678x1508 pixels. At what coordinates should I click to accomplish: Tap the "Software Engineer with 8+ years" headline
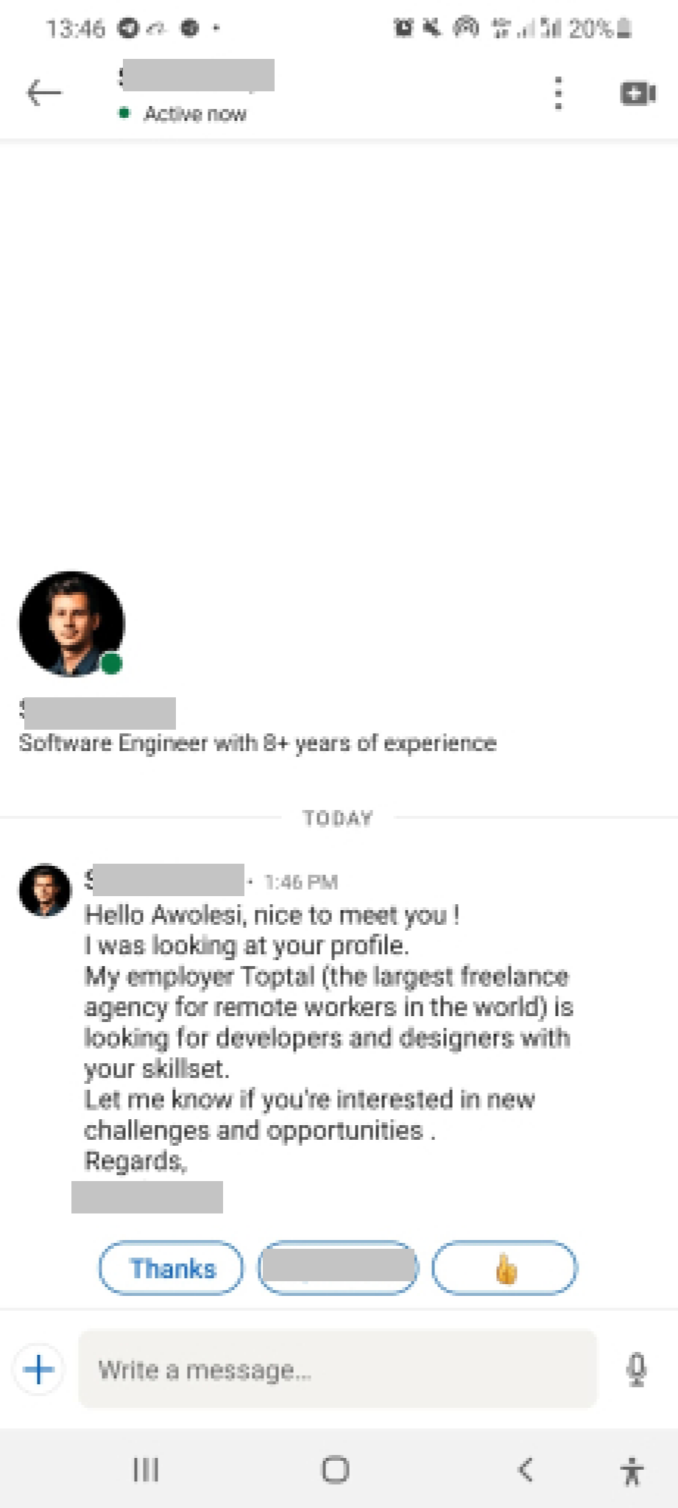coord(258,743)
